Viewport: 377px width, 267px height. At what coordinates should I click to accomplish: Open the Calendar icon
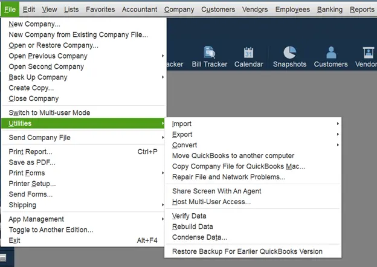248,53
